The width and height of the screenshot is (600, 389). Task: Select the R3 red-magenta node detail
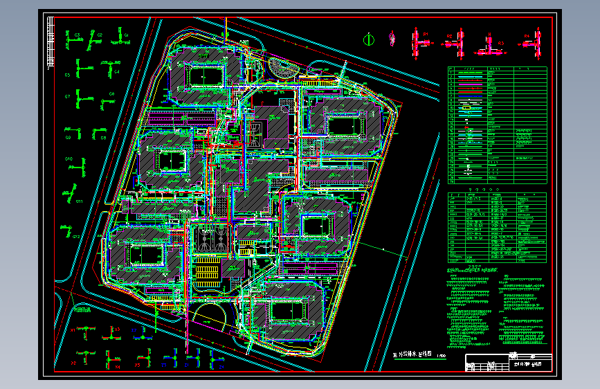tap(491, 45)
